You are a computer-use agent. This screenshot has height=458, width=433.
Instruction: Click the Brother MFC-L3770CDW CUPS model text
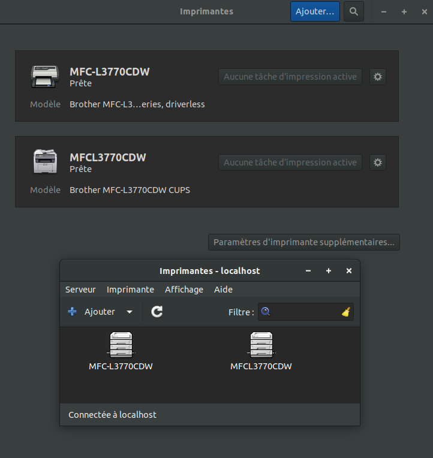pyautogui.click(x=130, y=190)
